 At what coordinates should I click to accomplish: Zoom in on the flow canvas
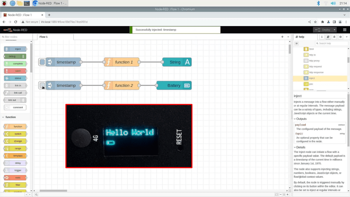(288, 194)
